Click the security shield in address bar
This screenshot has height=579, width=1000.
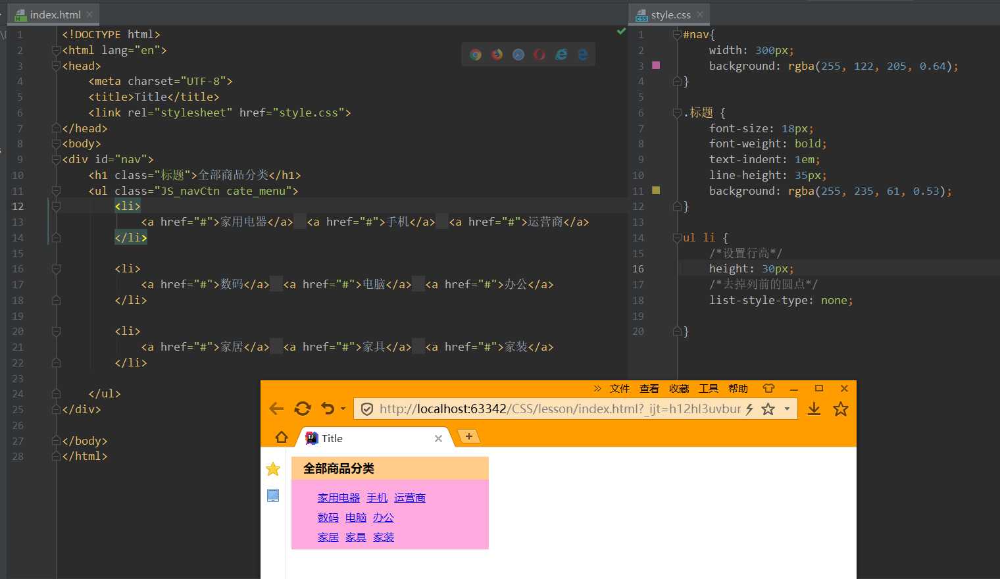[367, 409]
